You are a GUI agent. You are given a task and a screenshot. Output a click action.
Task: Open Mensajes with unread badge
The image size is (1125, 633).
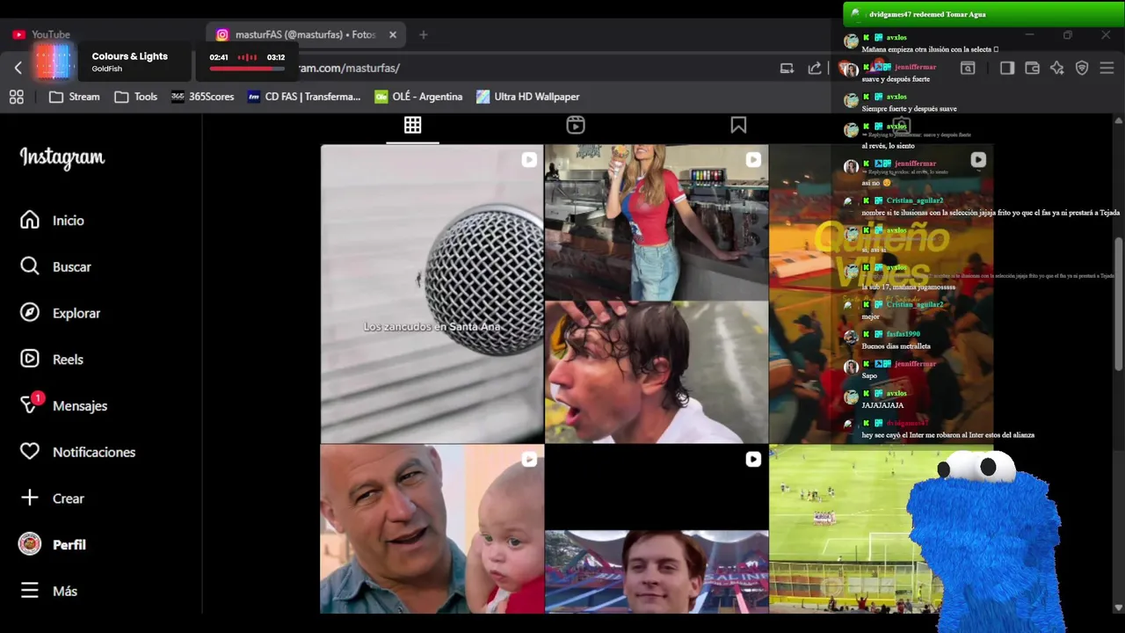pyautogui.click(x=63, y=405)
